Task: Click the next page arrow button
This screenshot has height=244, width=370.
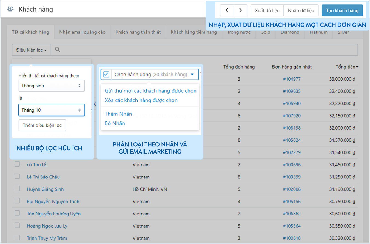Action: point(240,10)
